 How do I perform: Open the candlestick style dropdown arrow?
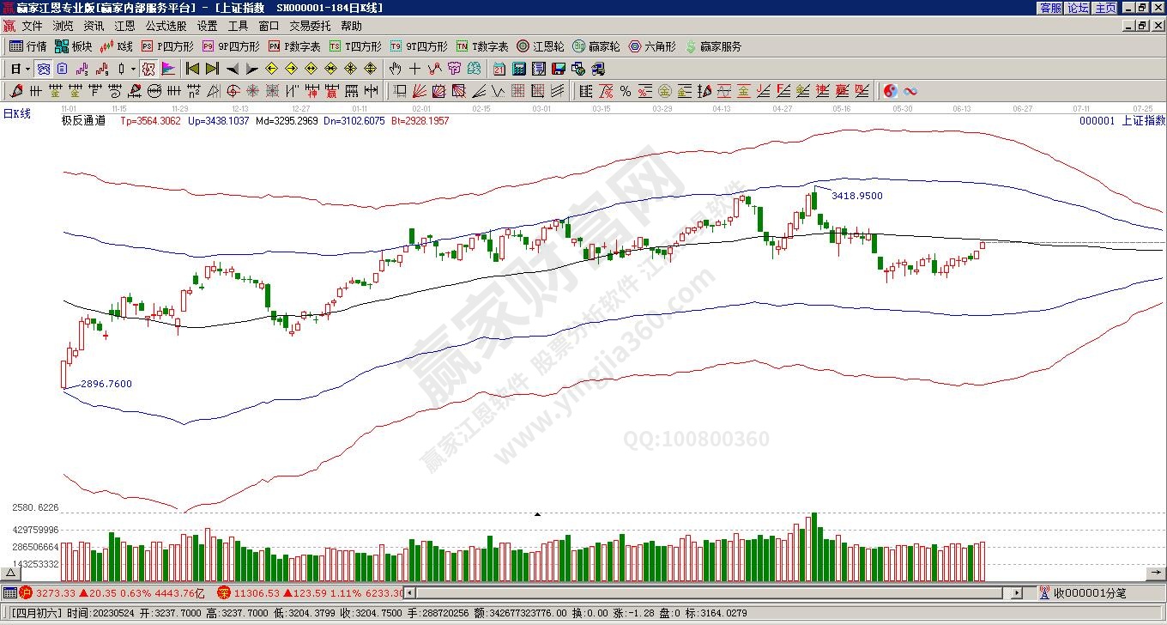pos(131,69)
